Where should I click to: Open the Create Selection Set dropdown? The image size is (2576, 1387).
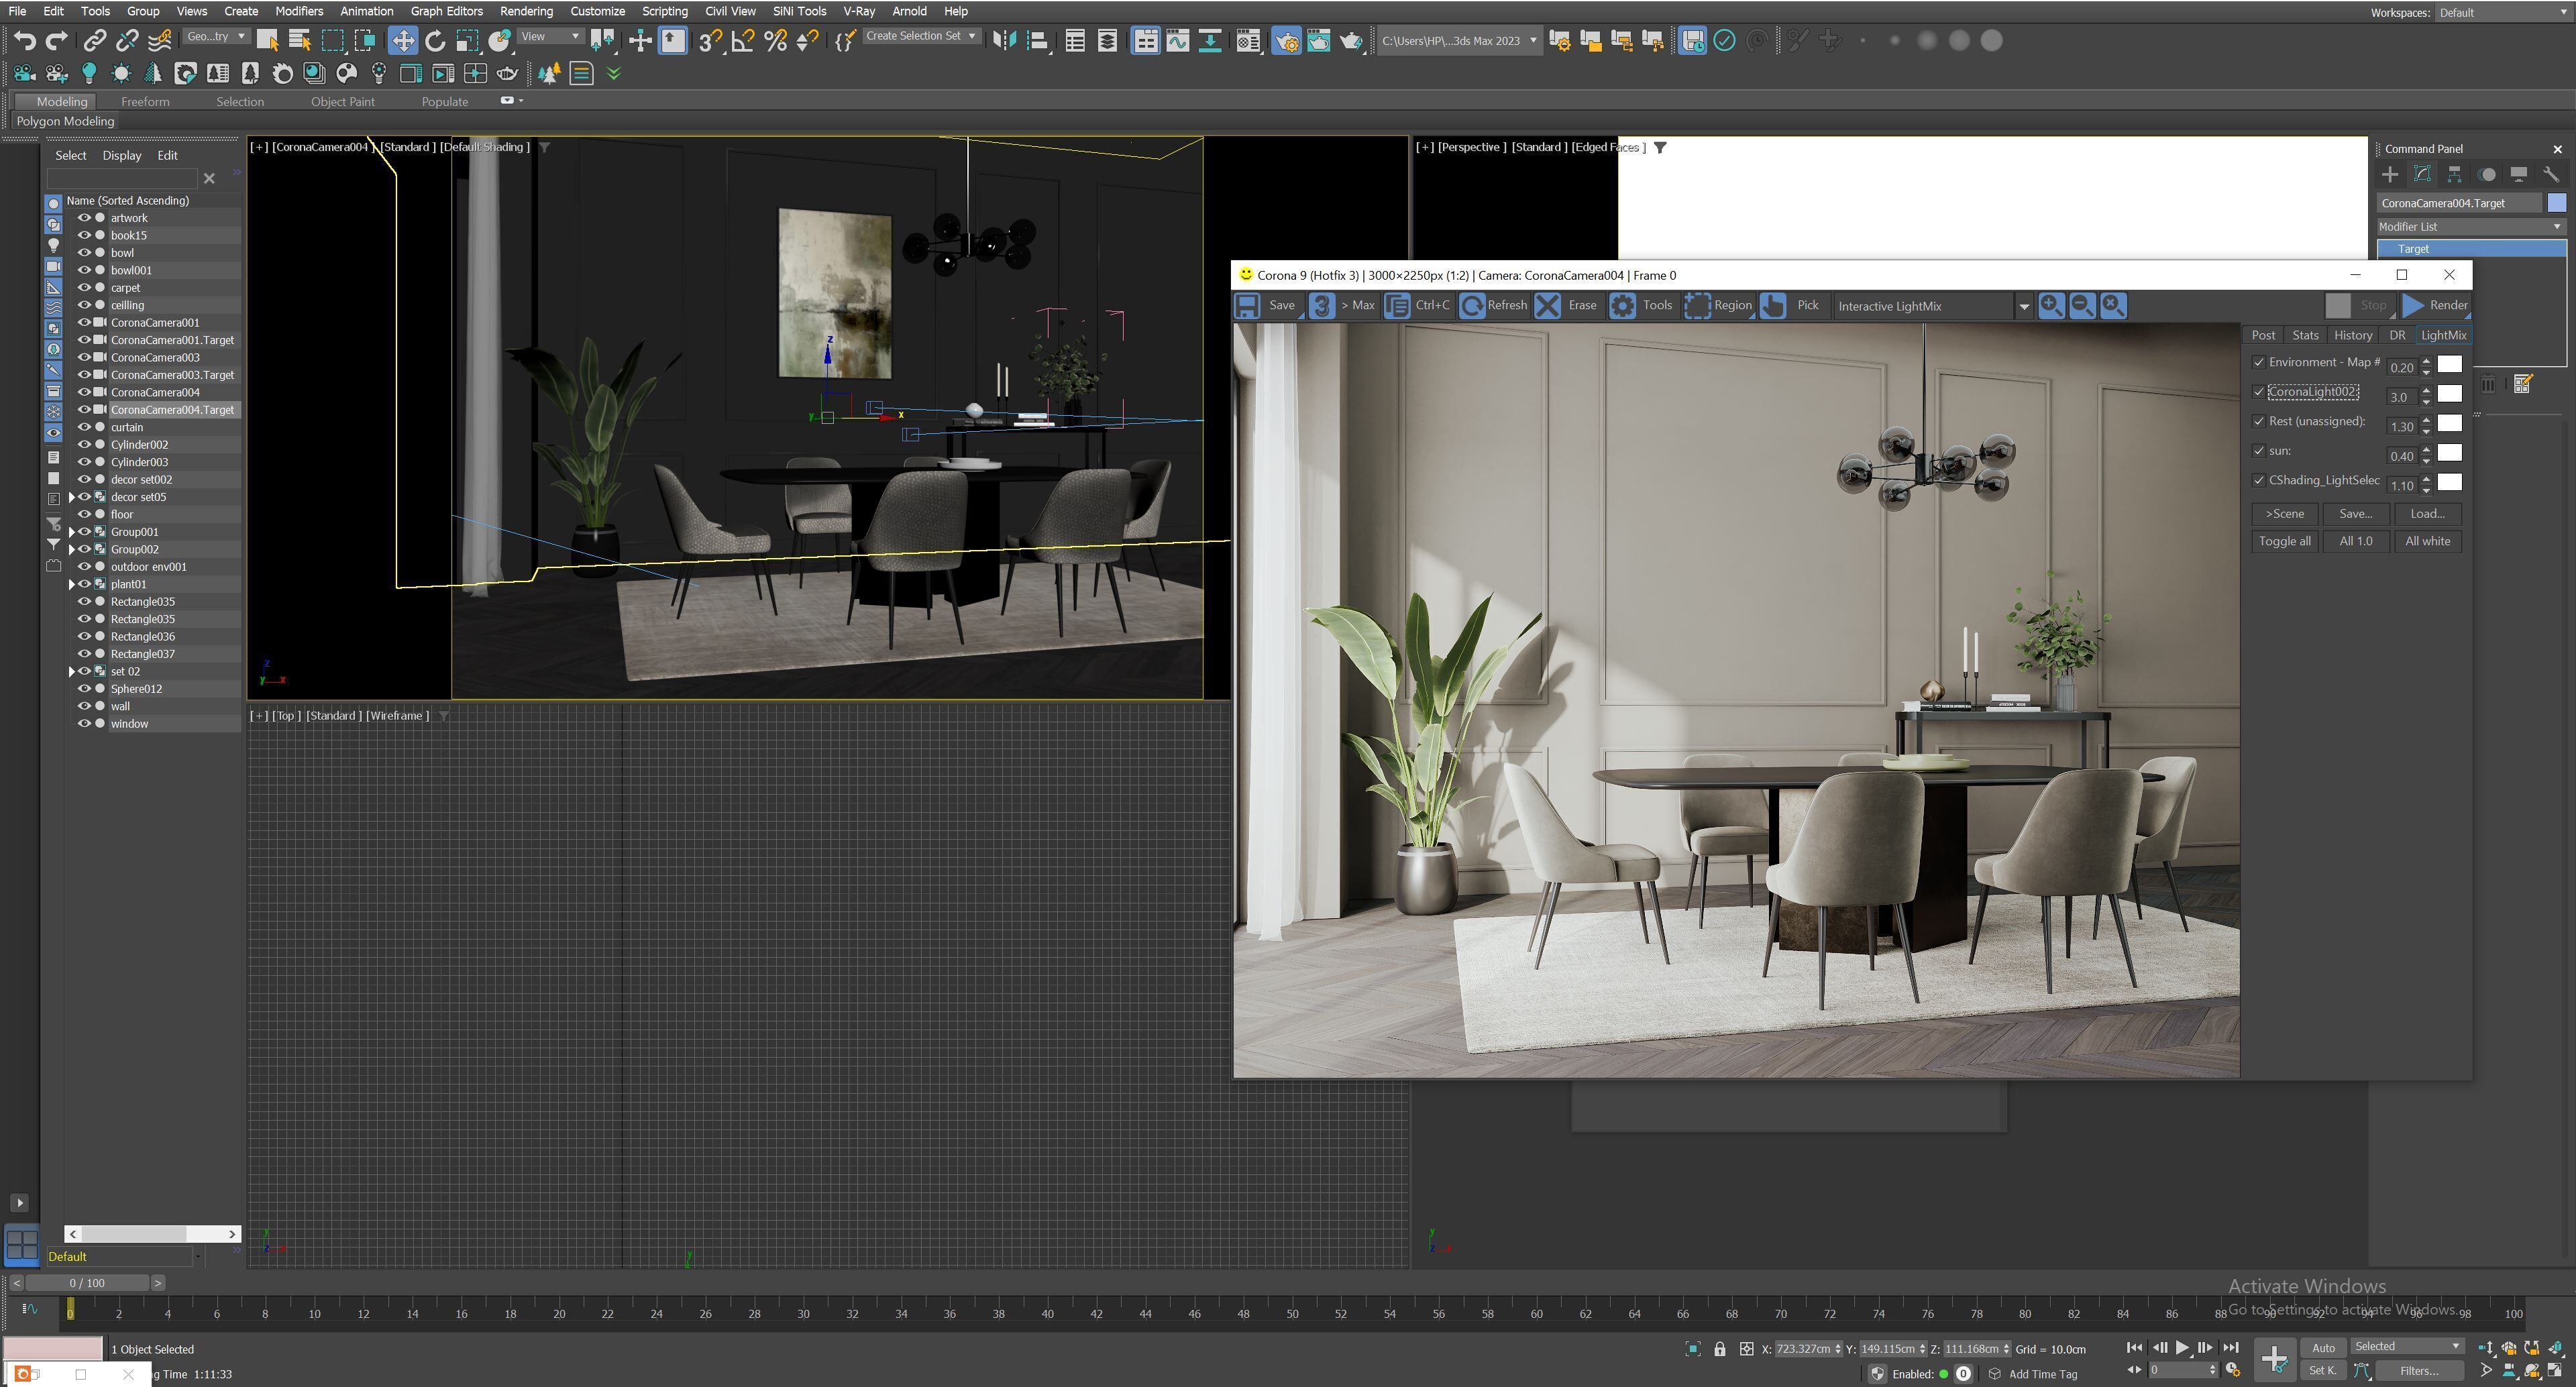click(x=921, y=36)
